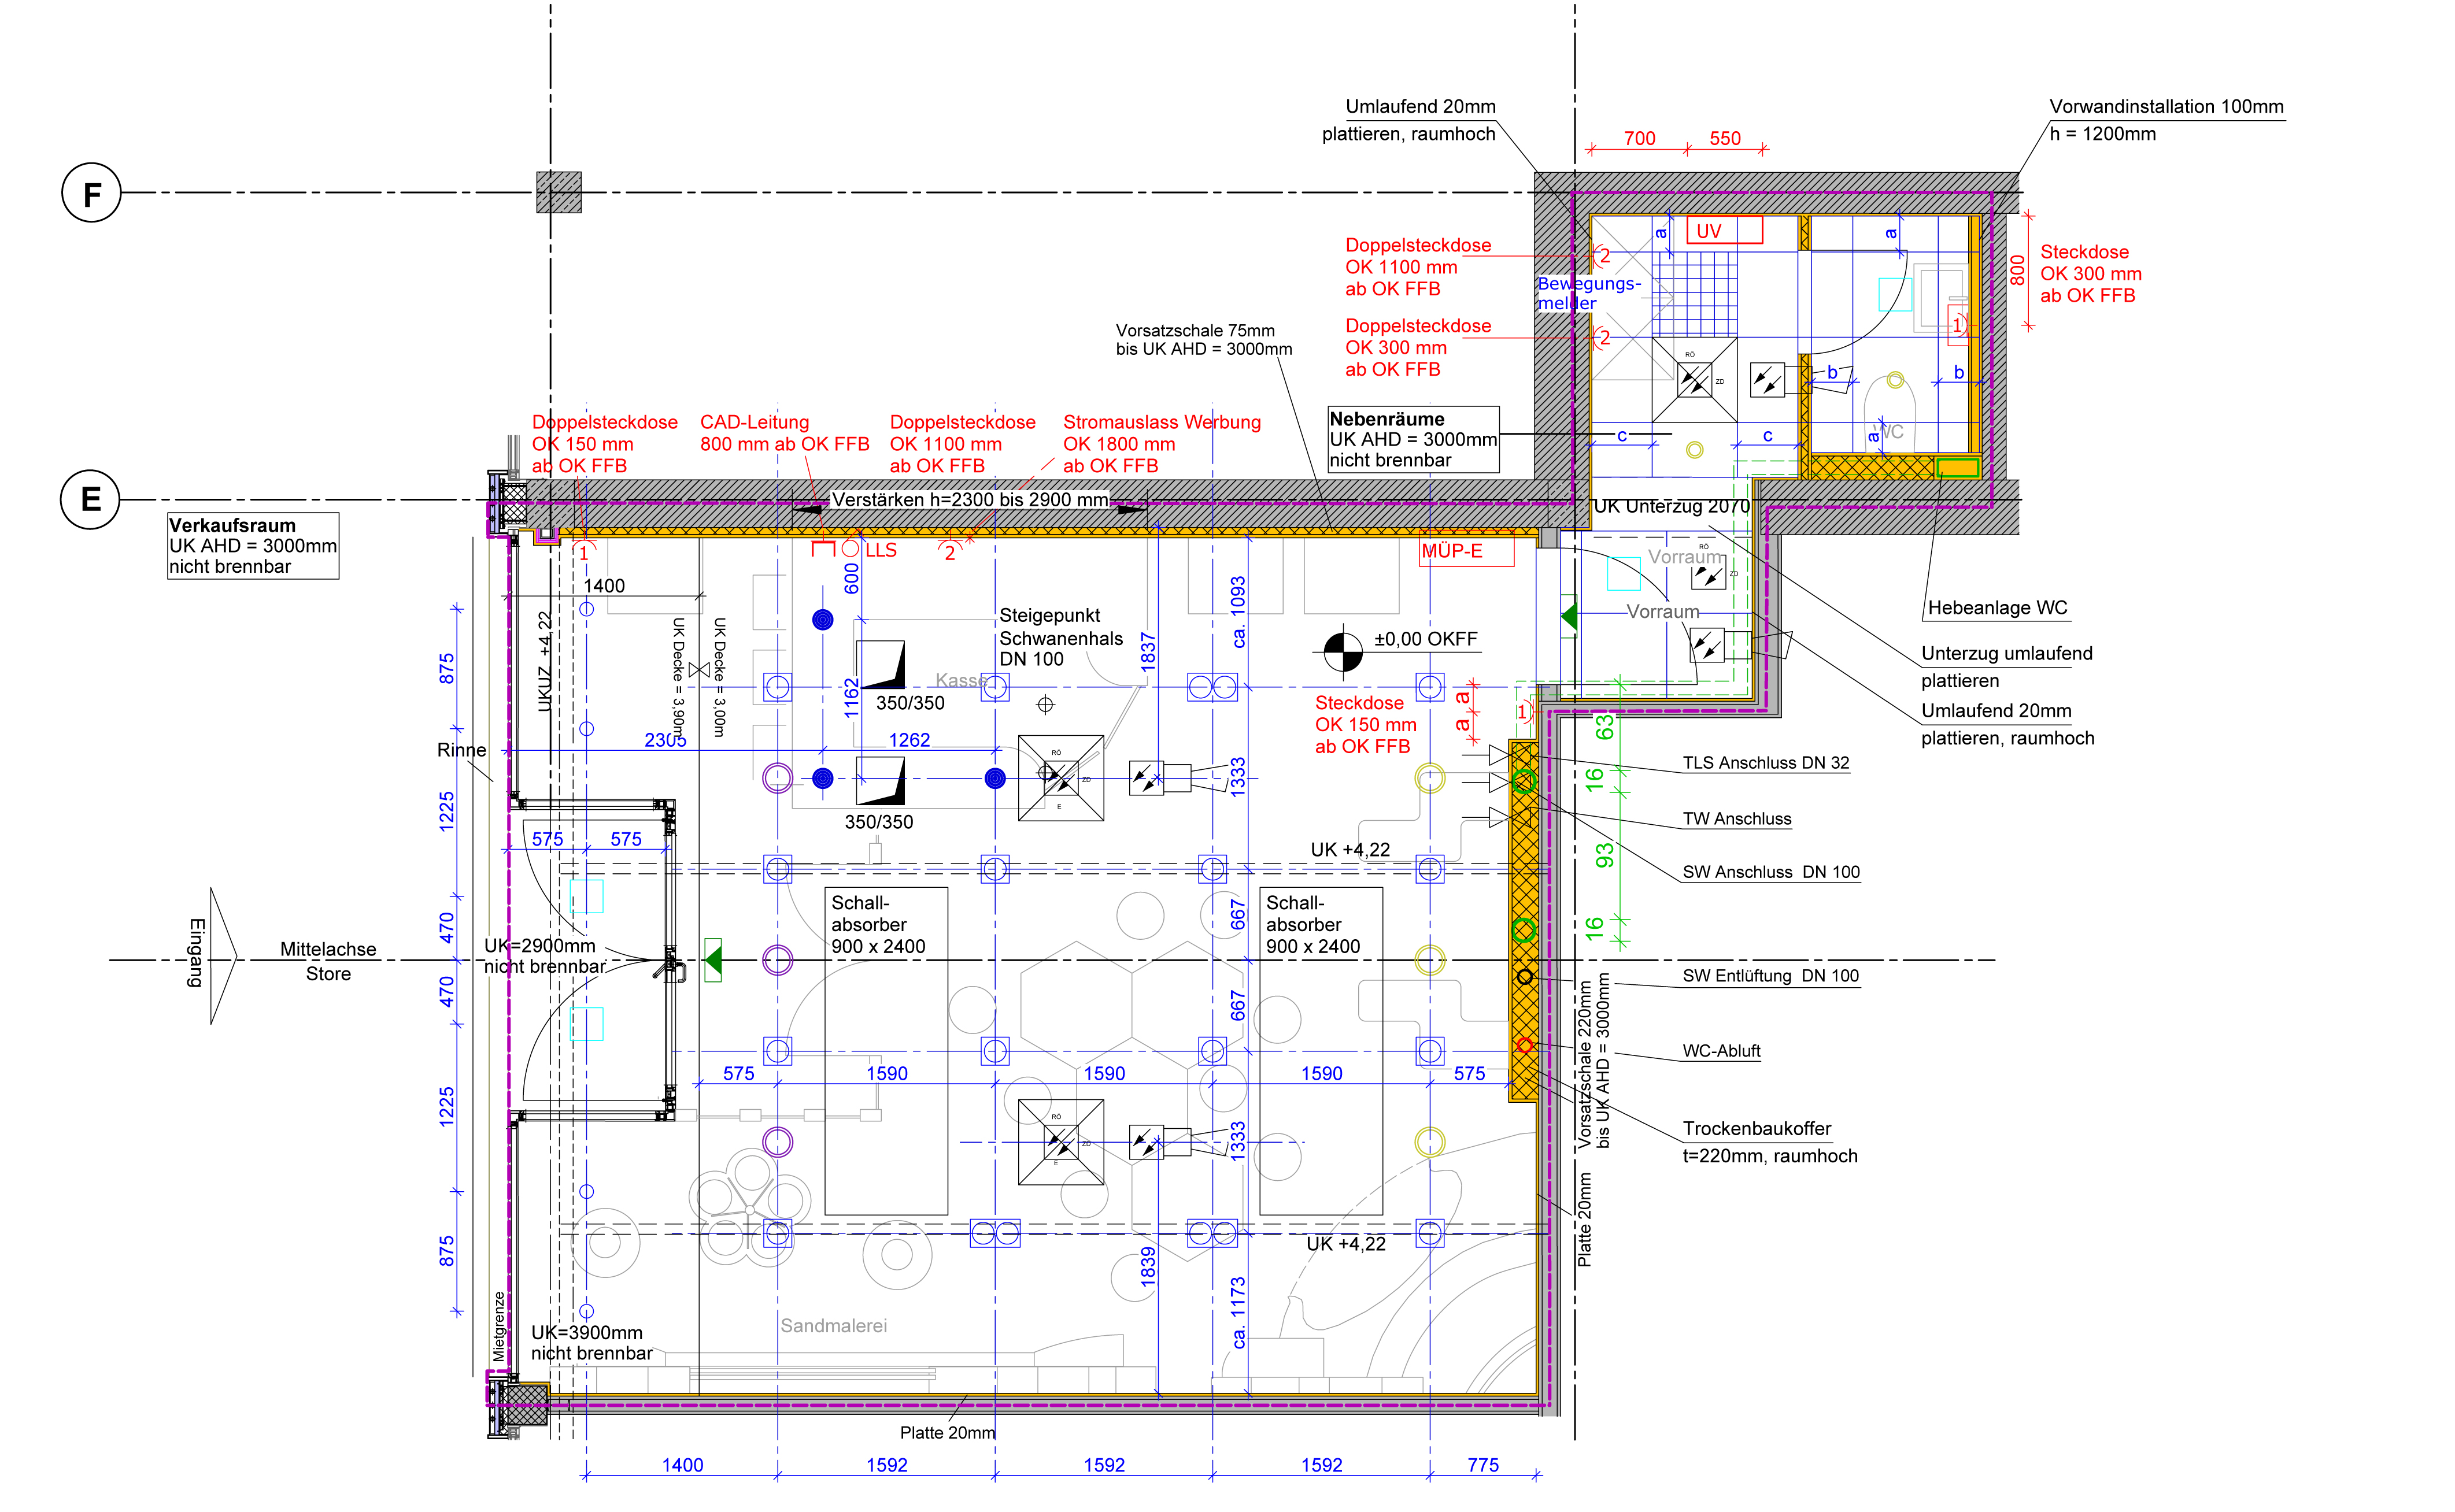Select the ±0,00 OKFF level marker symbol

[x=1343, y=651]
